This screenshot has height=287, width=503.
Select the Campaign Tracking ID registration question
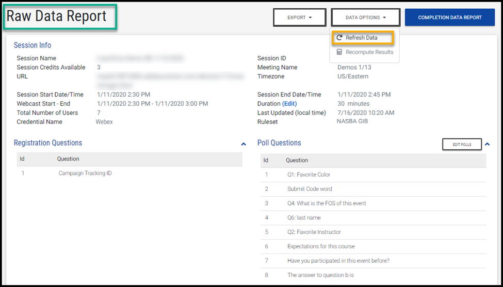pyautogui.click(x=85, y=173)
